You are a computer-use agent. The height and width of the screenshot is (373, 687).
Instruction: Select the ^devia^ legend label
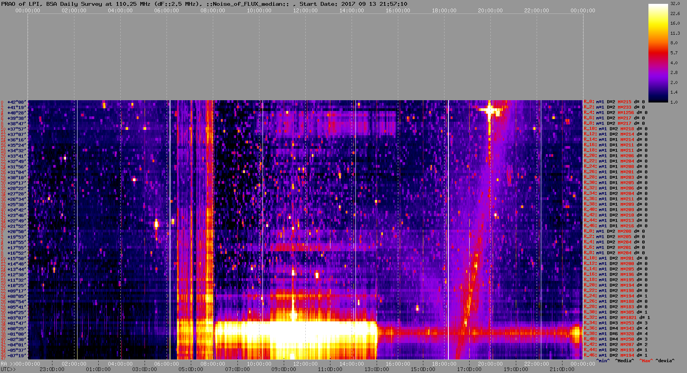(x=665, y=361)
